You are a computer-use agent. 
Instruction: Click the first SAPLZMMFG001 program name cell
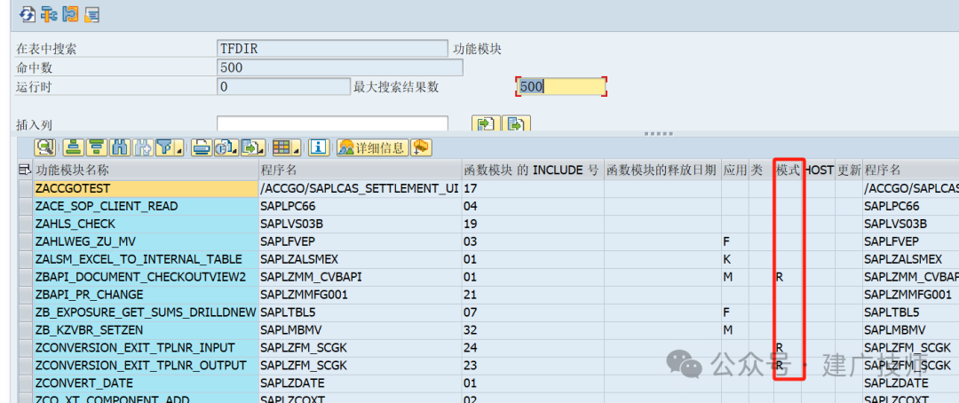pyautogui.click(x=360, y=295)
